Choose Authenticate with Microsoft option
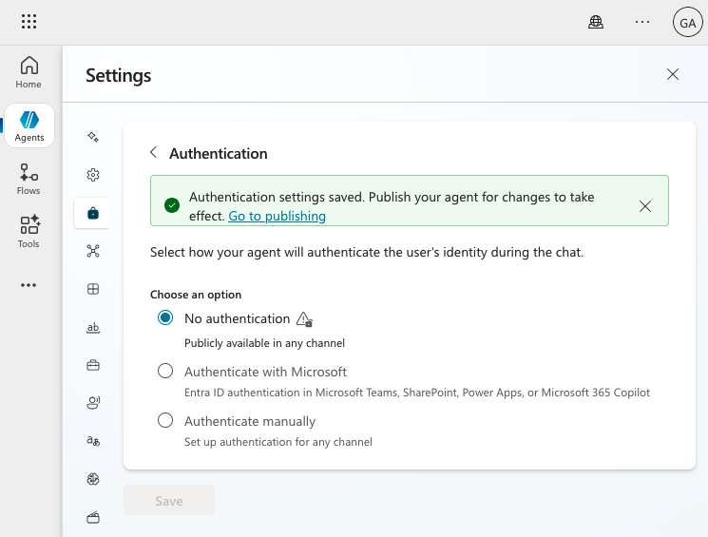The height and width of the screenshot is (537, 708). (165, 372)
